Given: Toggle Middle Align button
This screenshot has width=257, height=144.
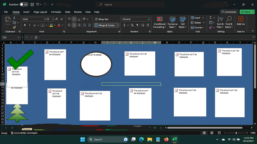Looking at the screenshot, I should click(74, 19).
